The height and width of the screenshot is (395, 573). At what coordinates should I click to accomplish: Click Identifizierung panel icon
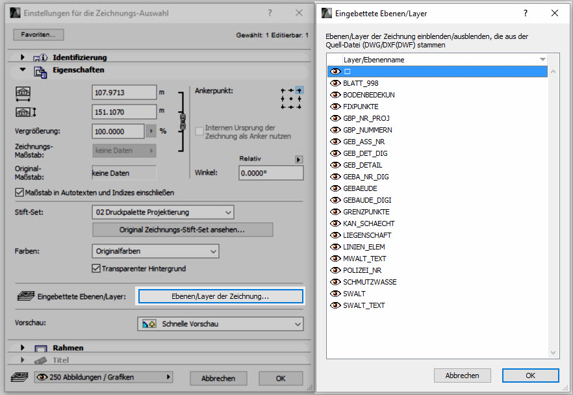pyautogui.click(x=40, y=58)
